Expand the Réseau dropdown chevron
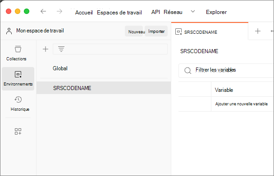This screenshot has height=176, width=274. point(193,12)
